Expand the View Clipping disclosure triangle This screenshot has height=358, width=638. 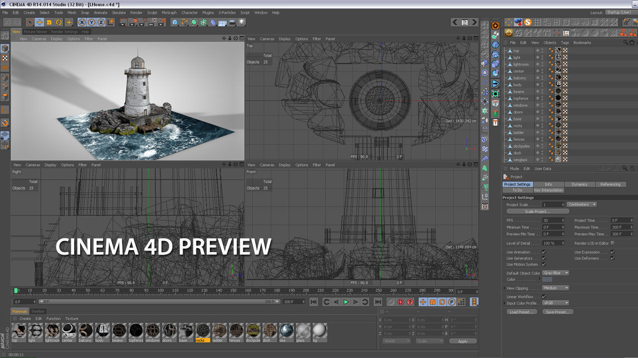coord(504,288)
